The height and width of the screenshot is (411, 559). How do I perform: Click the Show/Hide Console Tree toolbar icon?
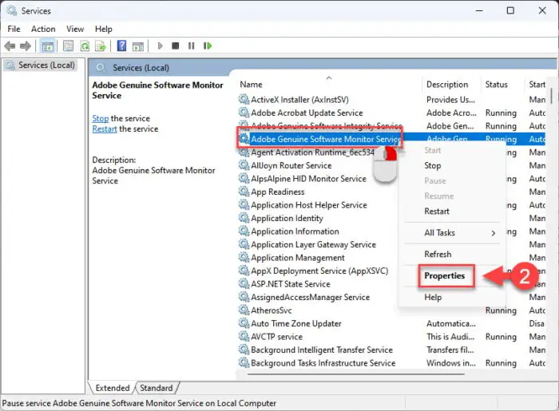(48, 46)
